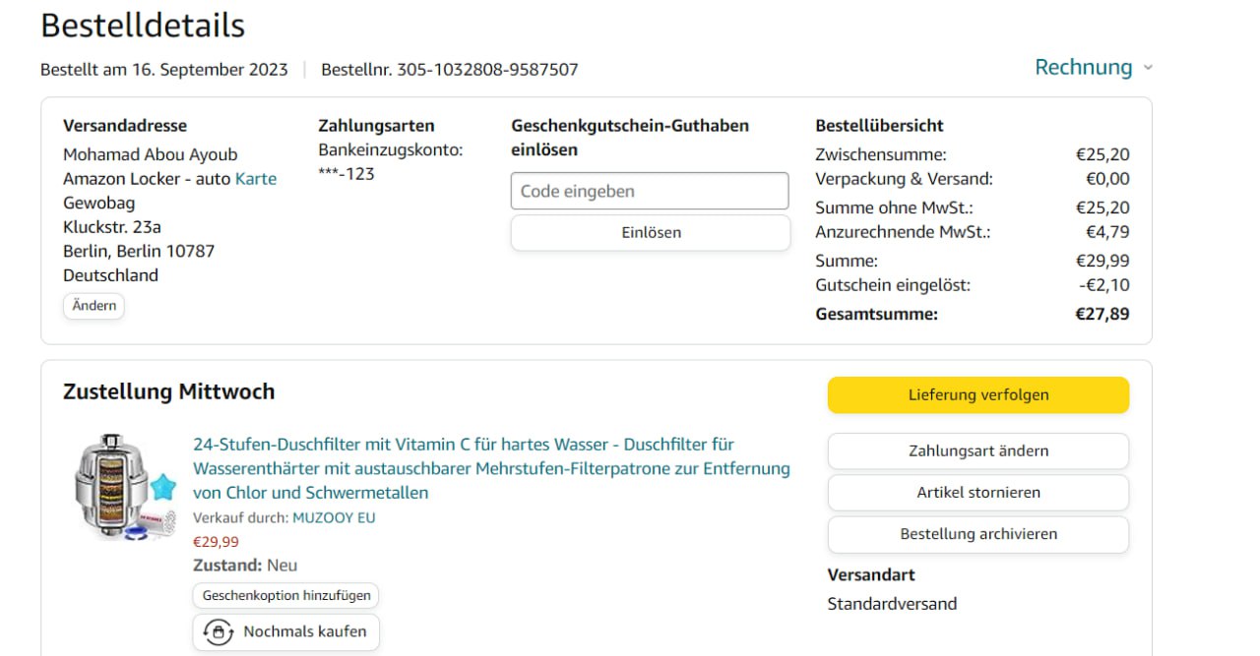Image resolution: width=1260 pixels, height=656 pixels.
Task: Open the Rechnung invoice menu
Action: pyautogui.click(x=1083, y=67)
